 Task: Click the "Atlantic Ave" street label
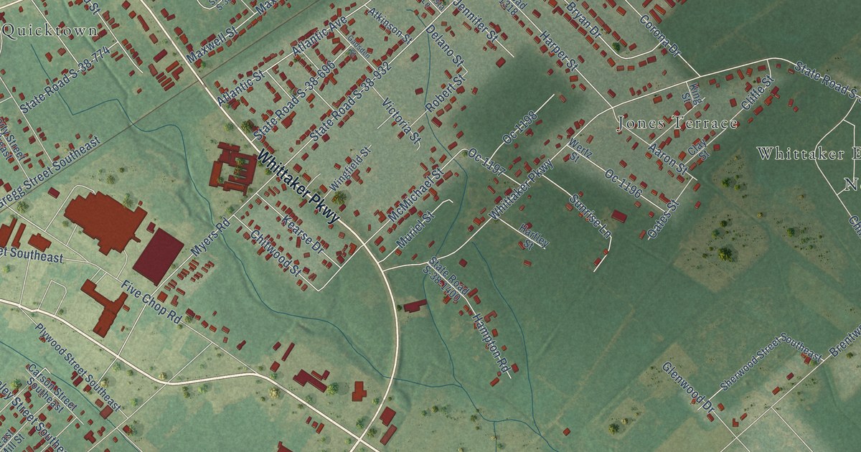[x=319, y=35]
